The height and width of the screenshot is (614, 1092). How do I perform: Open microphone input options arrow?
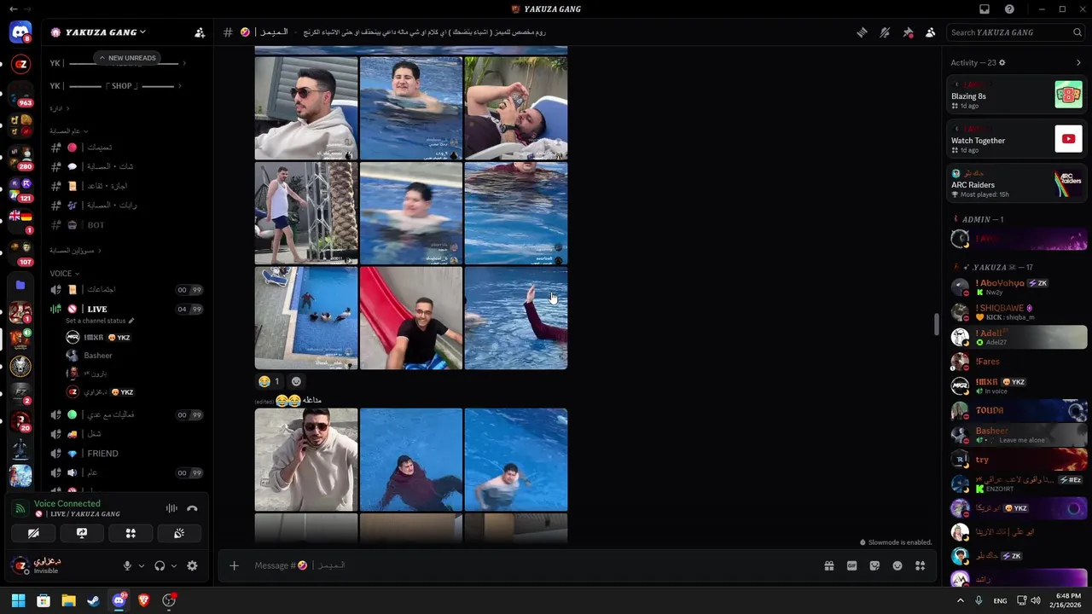click(142, 565)
